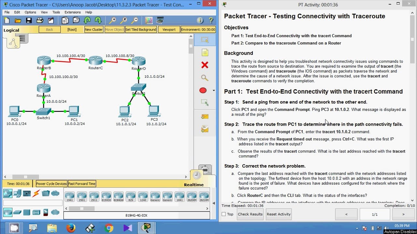This screenshot has height=234, width=417.
Task: Click the Environment time button
Action: pos(198,30)
